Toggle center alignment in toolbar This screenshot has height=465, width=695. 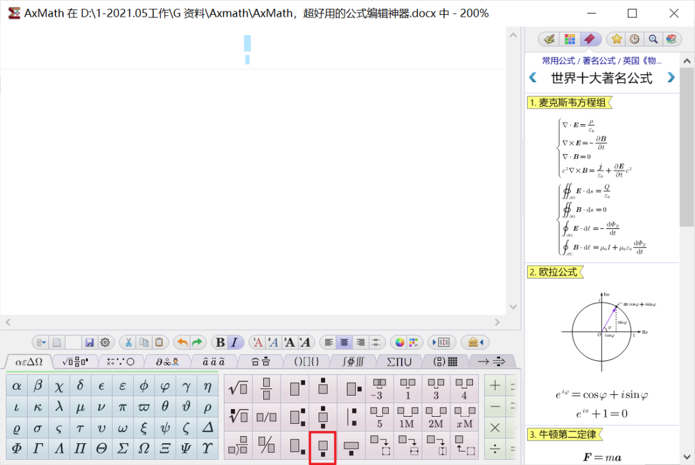coord(344,342)
